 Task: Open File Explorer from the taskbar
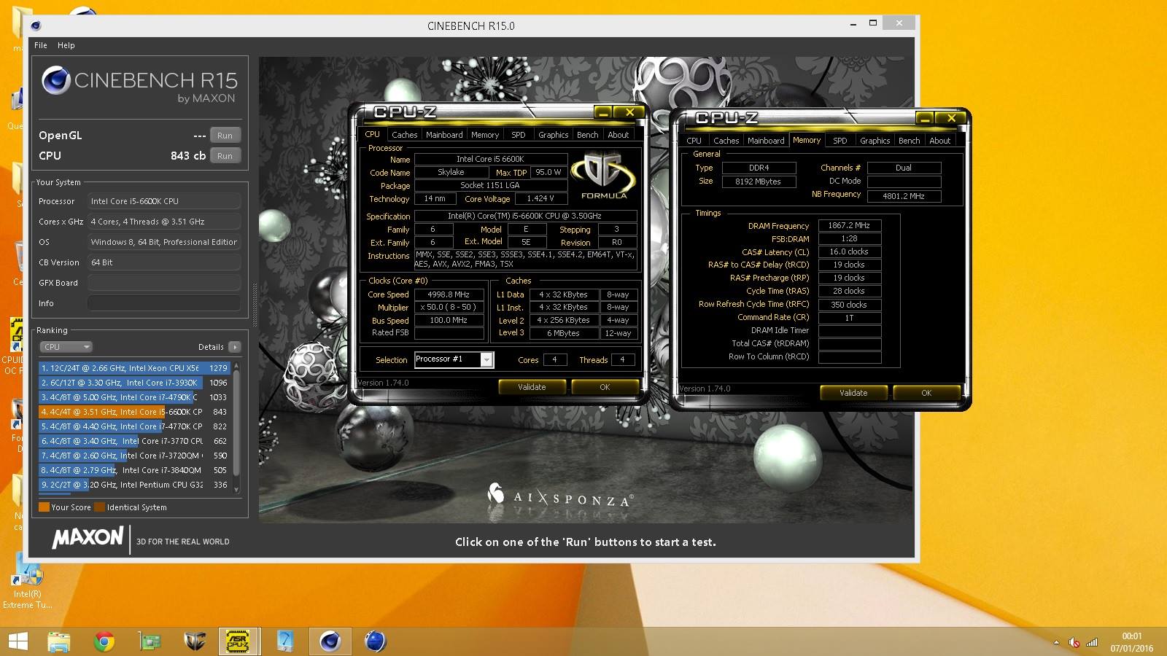[59, 641]
